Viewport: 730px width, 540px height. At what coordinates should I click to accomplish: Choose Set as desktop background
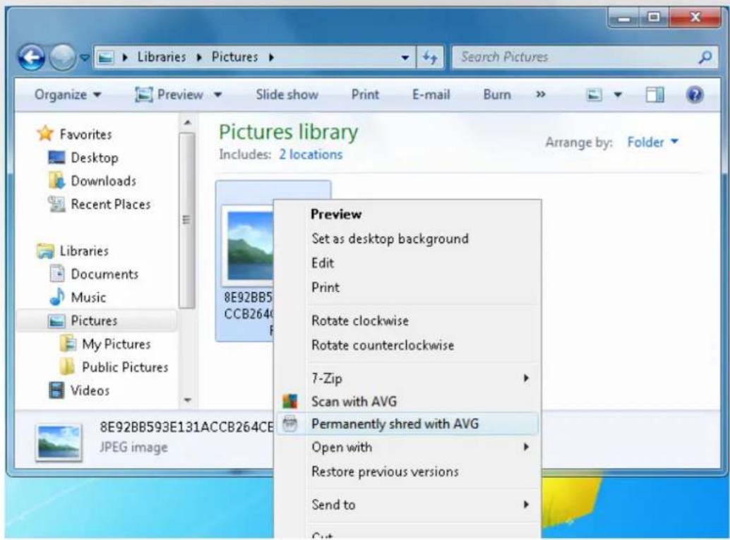(x=390, y=239)
